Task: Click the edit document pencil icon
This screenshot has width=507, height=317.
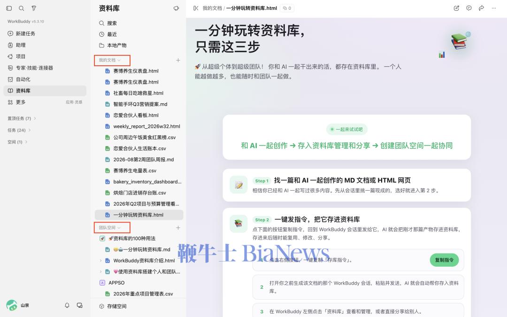Action: point(456,8)
